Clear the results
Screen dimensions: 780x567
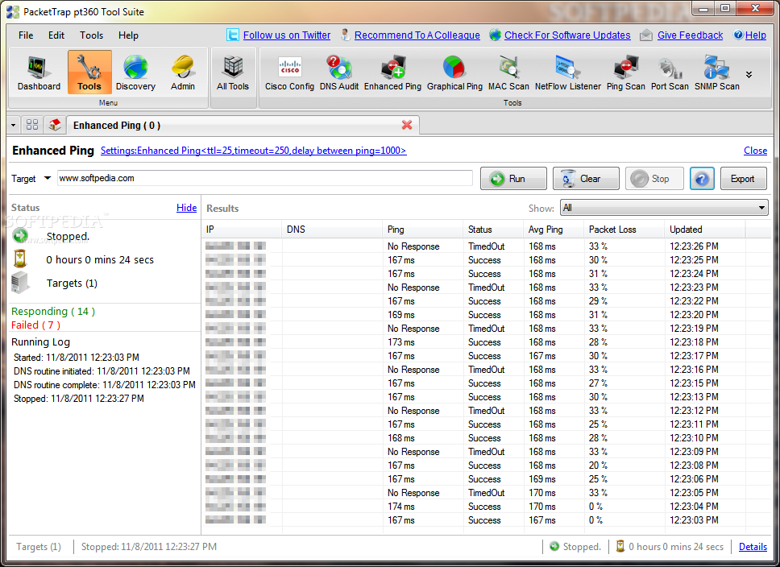[x=586, y=179]
